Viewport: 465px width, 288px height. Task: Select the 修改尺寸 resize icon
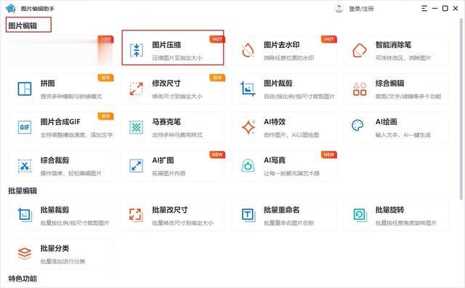[x=137, y=89]
